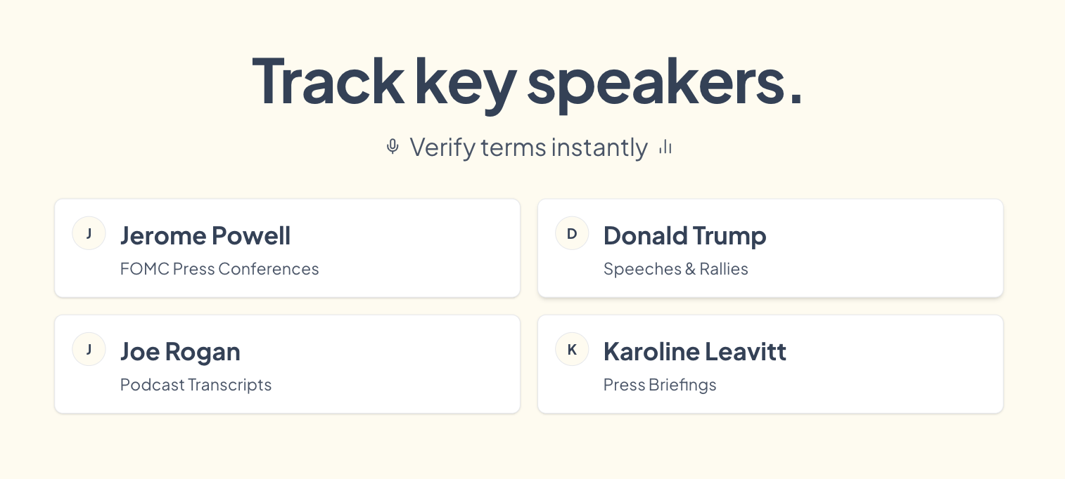Open the Donald Trump speaker link
Viewport: 1065px width, 479px height.
684,235
